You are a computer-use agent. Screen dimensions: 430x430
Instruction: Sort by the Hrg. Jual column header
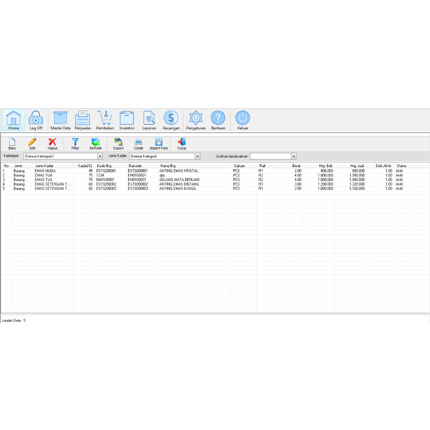point(351,165)
